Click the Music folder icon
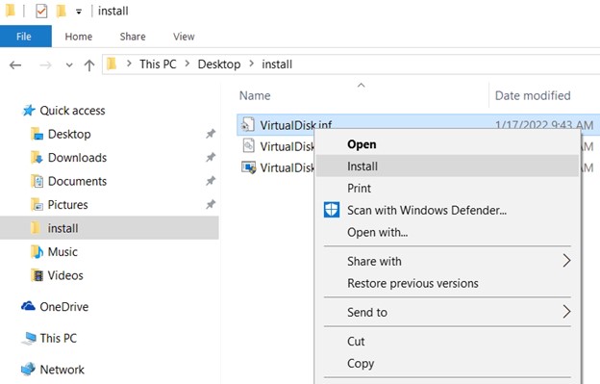 [37, 251]
